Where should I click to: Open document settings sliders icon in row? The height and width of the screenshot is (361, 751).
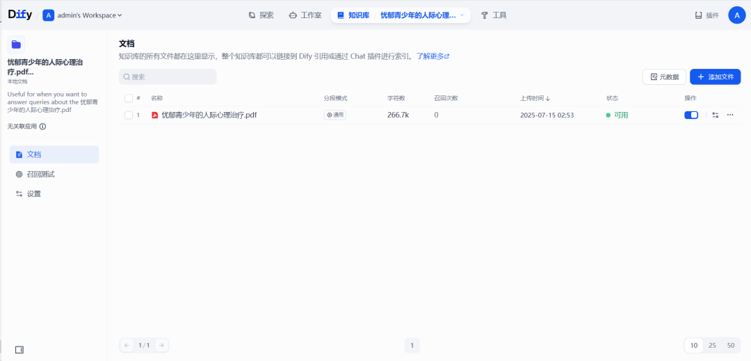716,115
